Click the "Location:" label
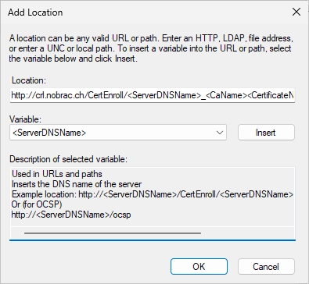The image size is (309, 284). pos(29,80)
